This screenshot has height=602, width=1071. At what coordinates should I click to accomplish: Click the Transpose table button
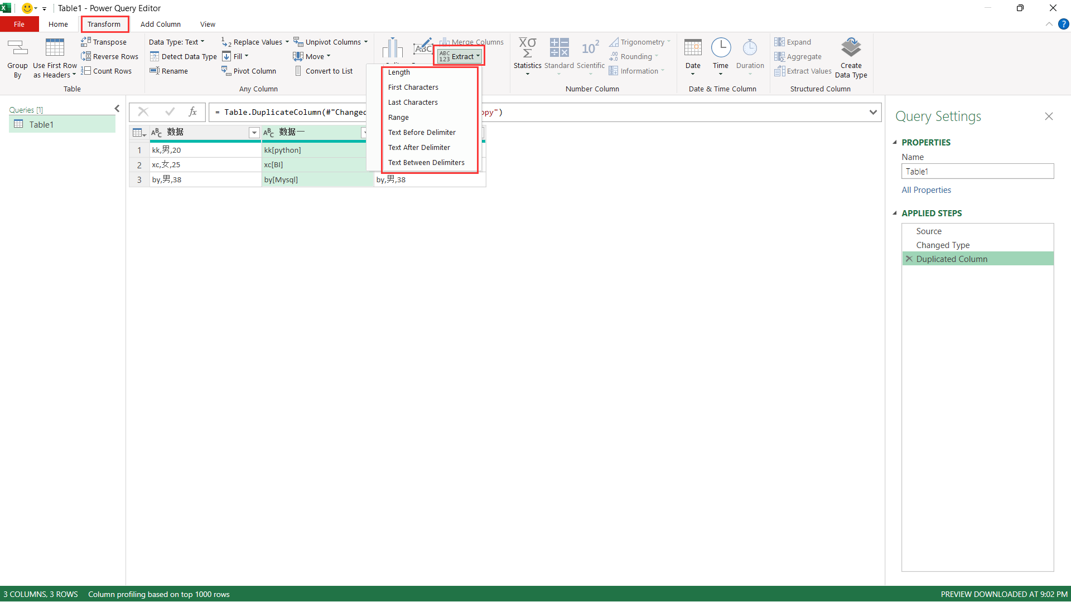[104, 42]
